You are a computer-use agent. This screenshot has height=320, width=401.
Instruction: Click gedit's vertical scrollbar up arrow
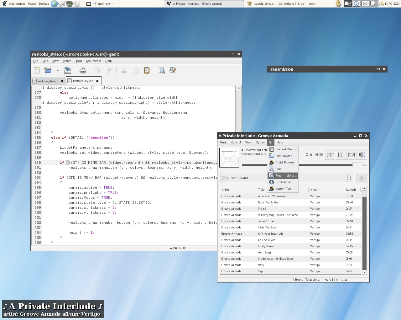(x=239, y=88)
